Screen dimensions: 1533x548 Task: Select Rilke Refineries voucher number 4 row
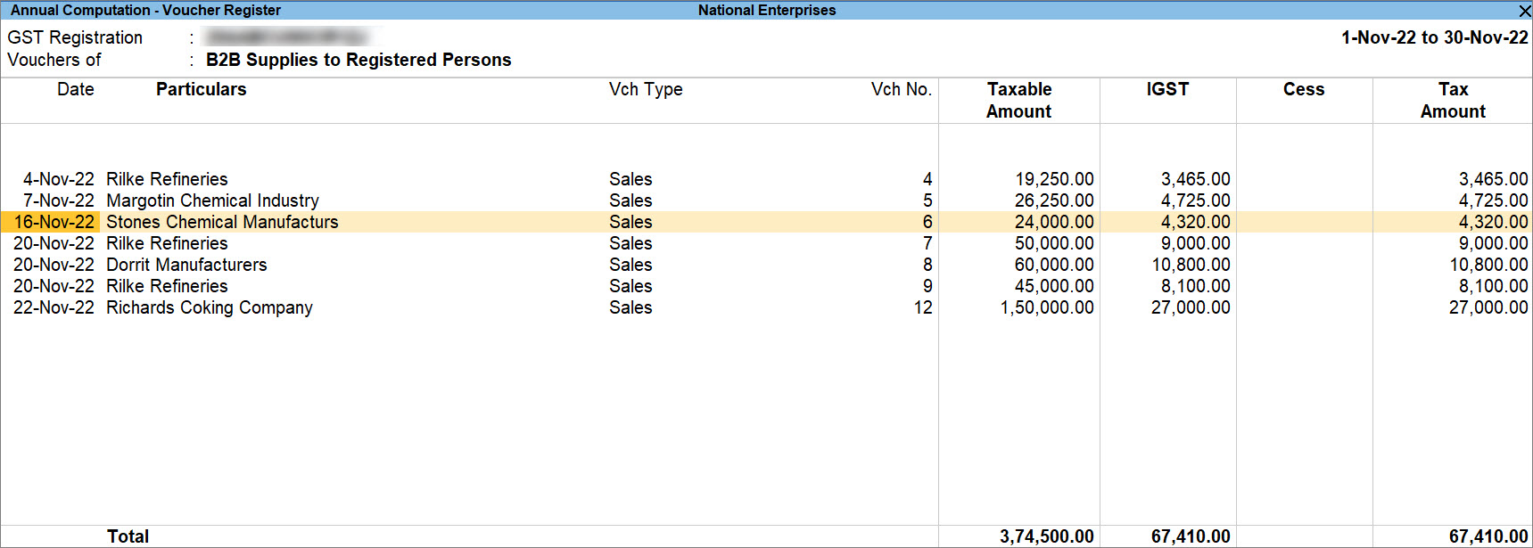[x=766, y=179]
